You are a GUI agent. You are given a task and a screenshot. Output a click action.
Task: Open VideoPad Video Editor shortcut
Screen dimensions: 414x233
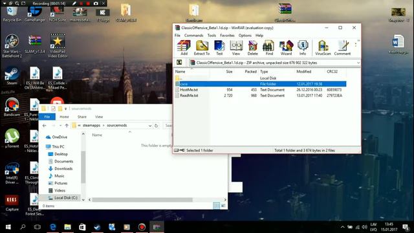pyautogui.click(x=58, y=45)
